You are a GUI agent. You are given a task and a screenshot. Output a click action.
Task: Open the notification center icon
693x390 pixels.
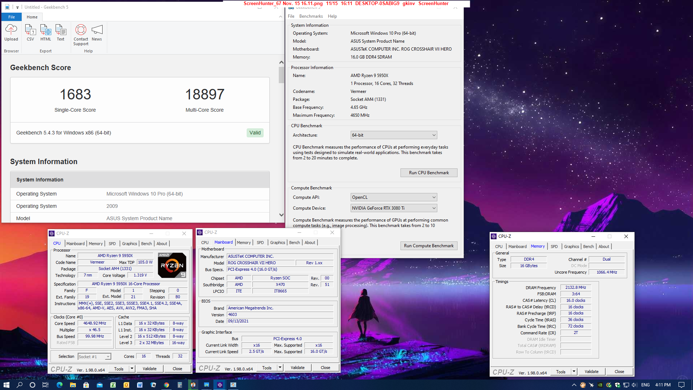point(681,385)
